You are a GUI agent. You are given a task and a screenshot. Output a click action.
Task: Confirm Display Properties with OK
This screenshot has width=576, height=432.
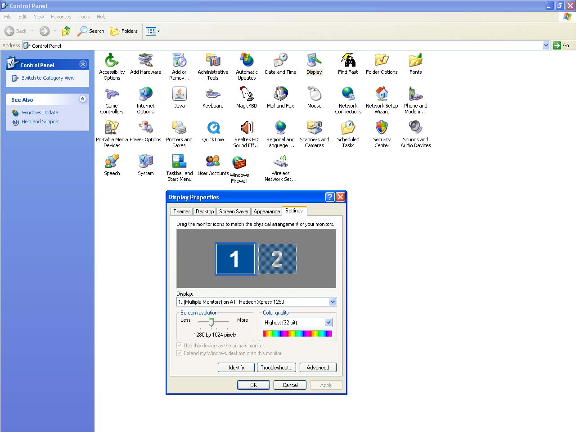253,385
